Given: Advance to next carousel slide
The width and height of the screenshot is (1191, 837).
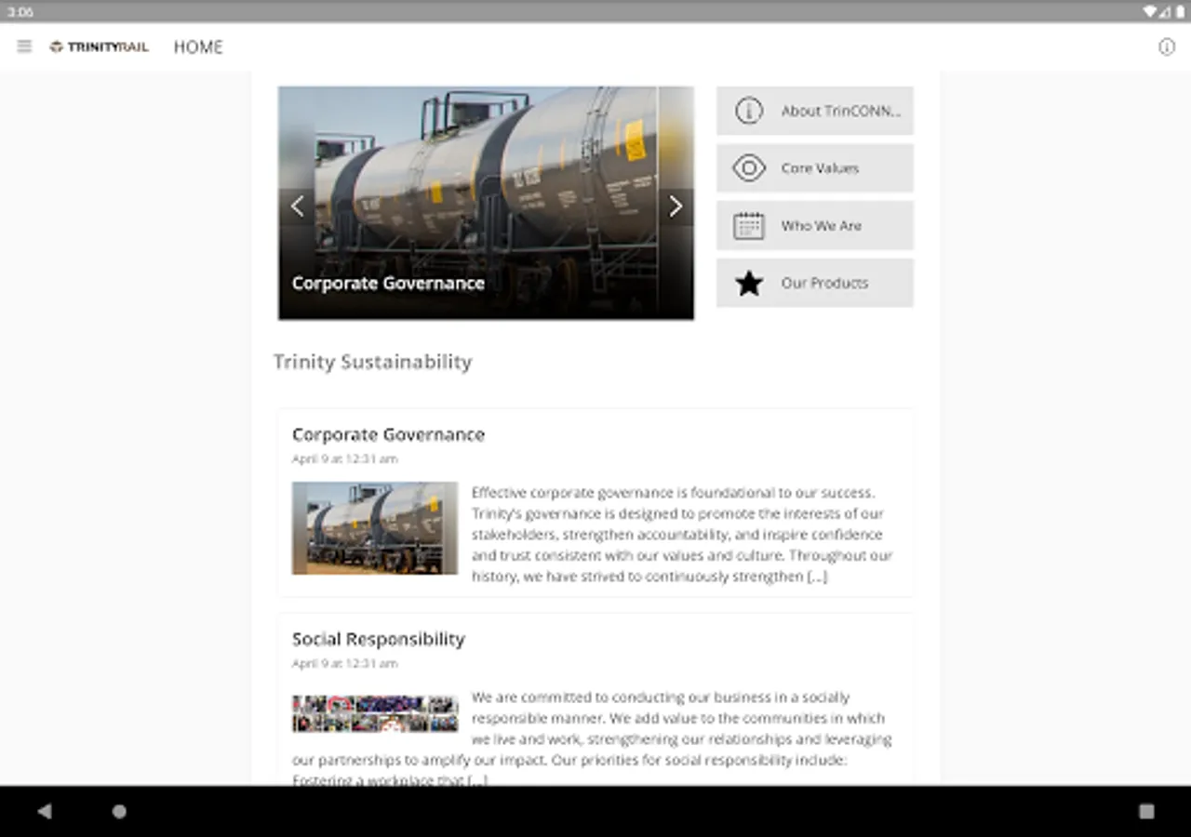Looking at the screenshot, I should click(x=676, y=206).
